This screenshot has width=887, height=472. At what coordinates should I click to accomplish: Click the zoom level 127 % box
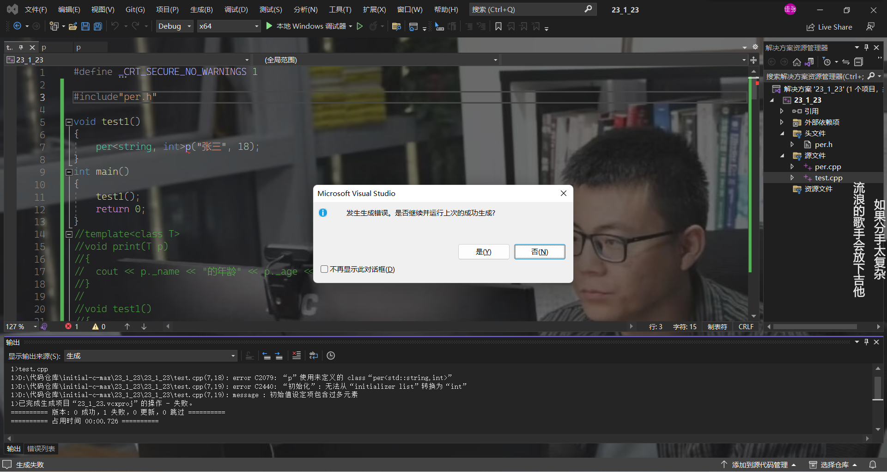(21, 326)
